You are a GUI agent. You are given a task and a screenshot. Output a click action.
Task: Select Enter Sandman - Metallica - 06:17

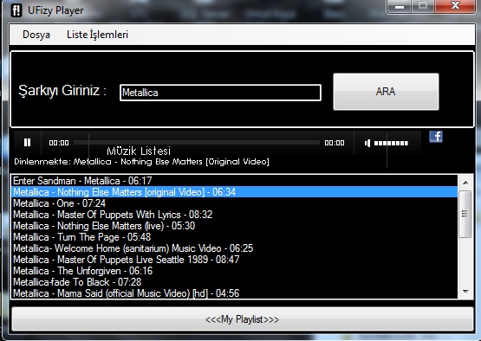coord(234,181)
